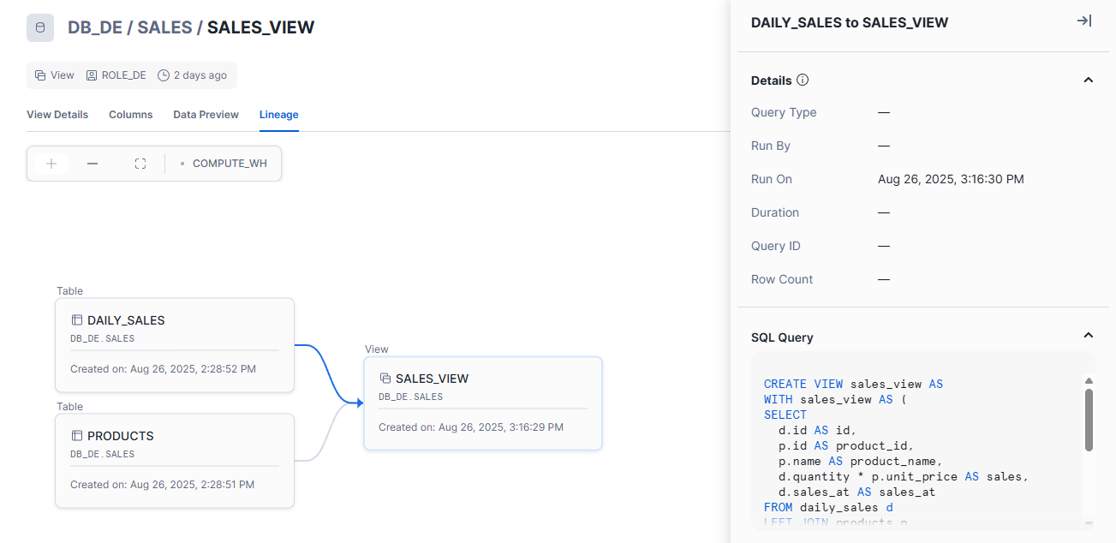Open the Columns tab
This screenshot has width=1116, height=543.
[130, 115]
